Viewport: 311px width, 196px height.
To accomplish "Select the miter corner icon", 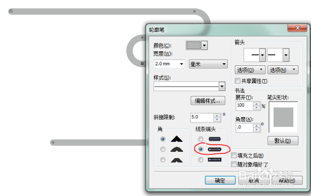I will (x=177, y=139).
